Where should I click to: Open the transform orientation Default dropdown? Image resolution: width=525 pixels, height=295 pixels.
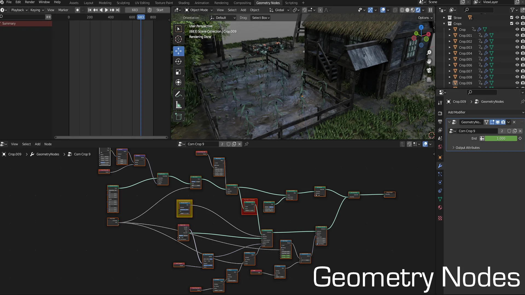click(x=222, y=17)
